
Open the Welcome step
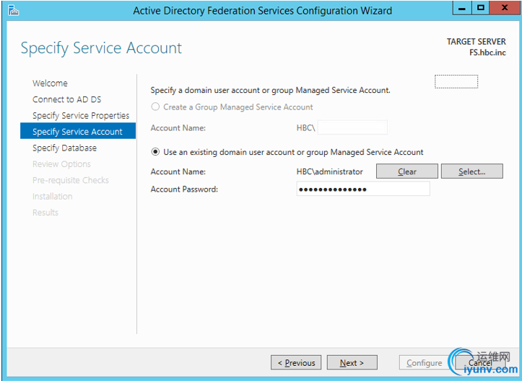(x=50, y=83)
